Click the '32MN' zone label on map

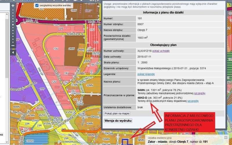coord(90,85)
